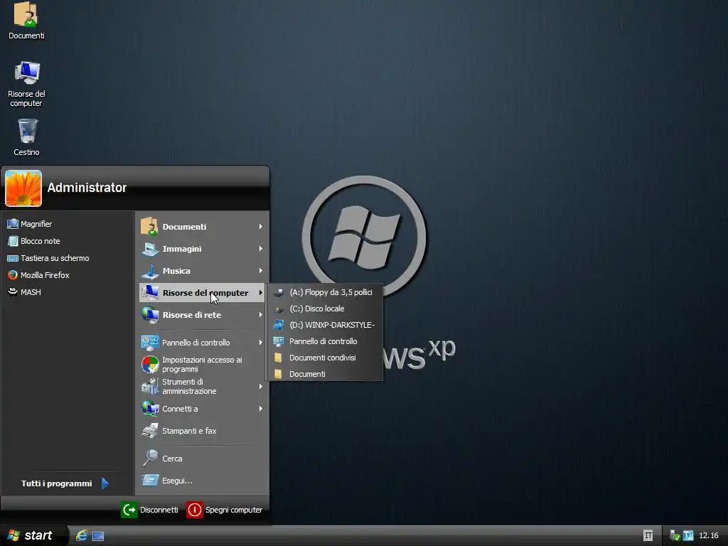Open Pannello di controllo in Start menu
The image size is (728, 546).
tap(202, 343)
